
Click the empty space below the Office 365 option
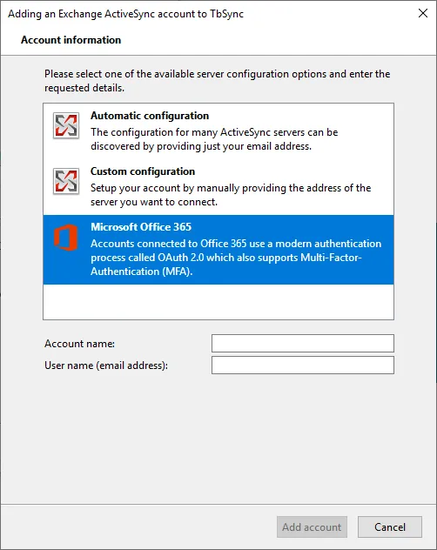pyautogui.click(x=218, y=302)
